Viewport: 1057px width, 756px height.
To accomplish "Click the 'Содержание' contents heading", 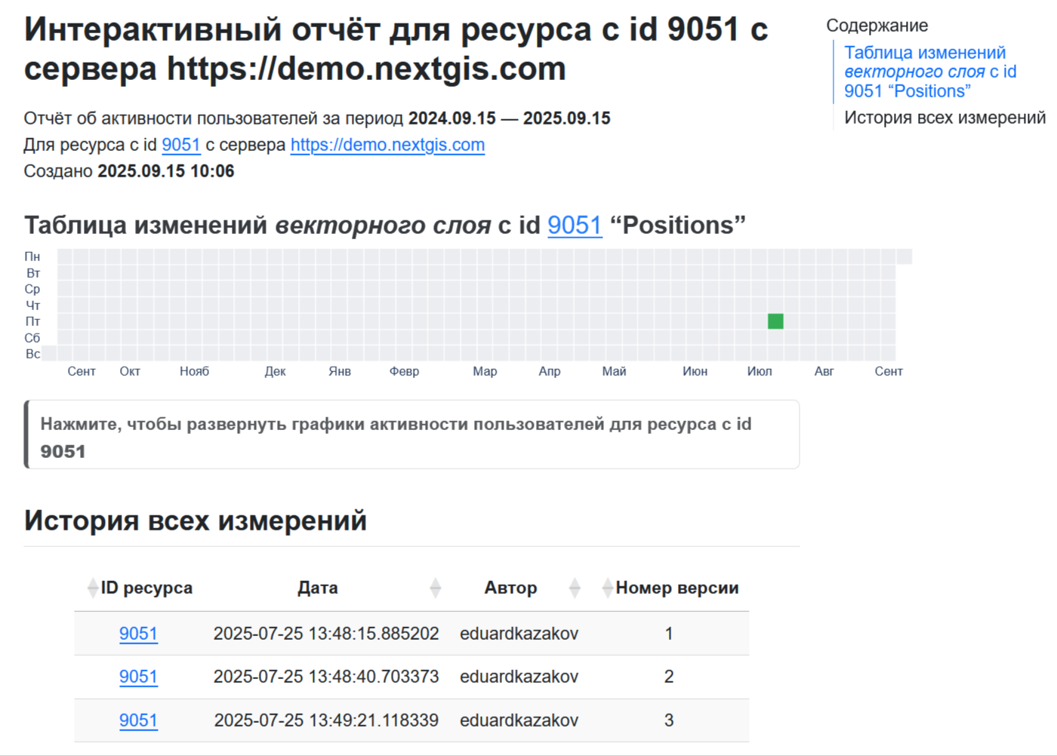I will [877, 26].
